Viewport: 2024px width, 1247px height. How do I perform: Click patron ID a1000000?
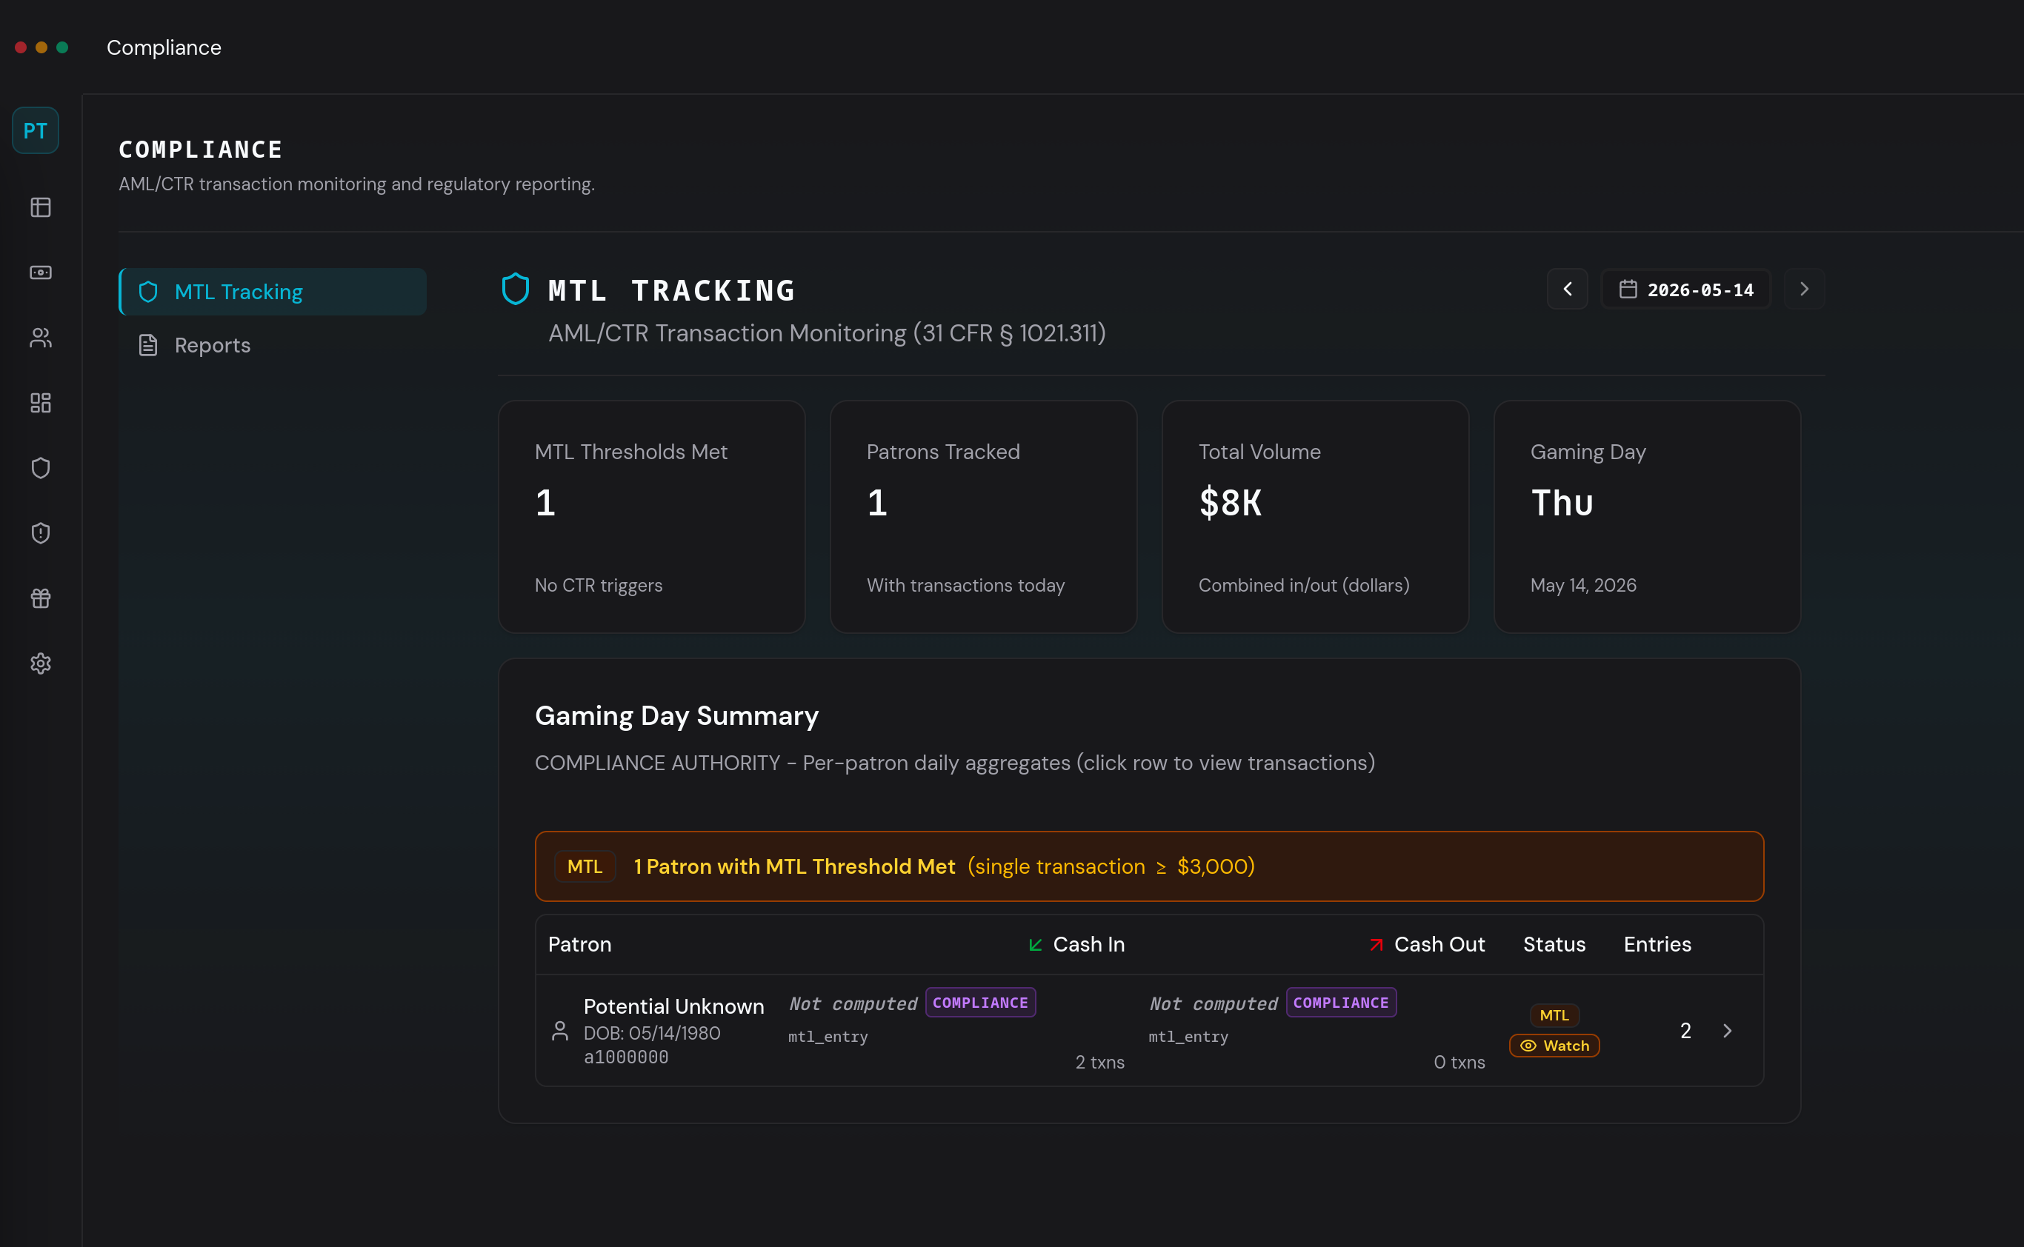pos(626,1057)
